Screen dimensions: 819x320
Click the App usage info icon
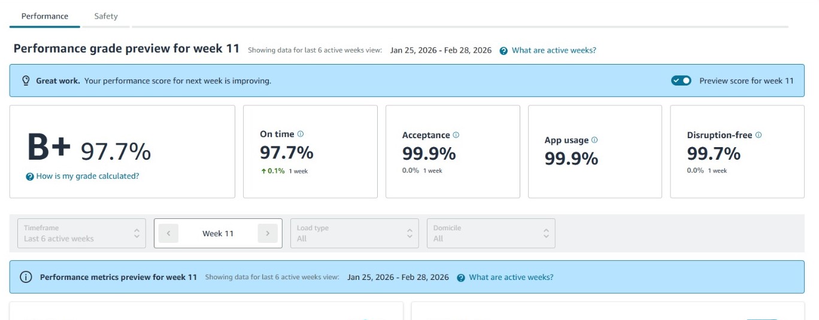(594, 140)
